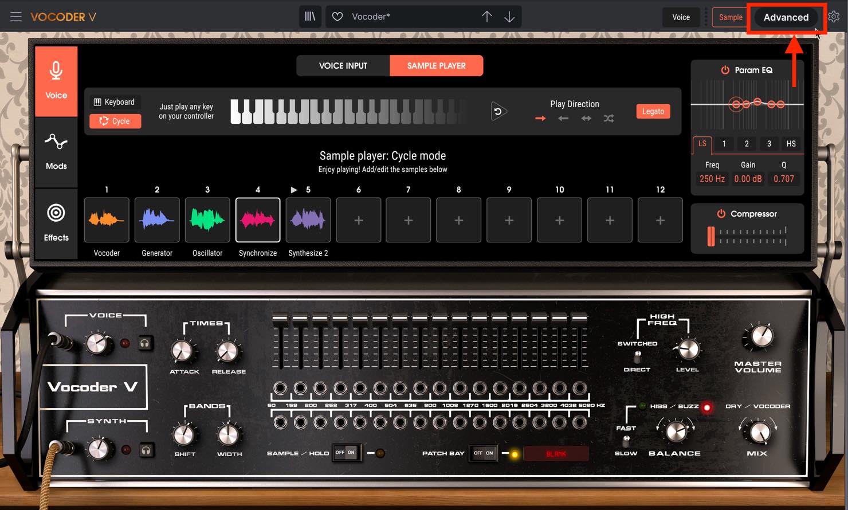
Task: Favorite the preset with the heart icon
Action: [337, 17]
